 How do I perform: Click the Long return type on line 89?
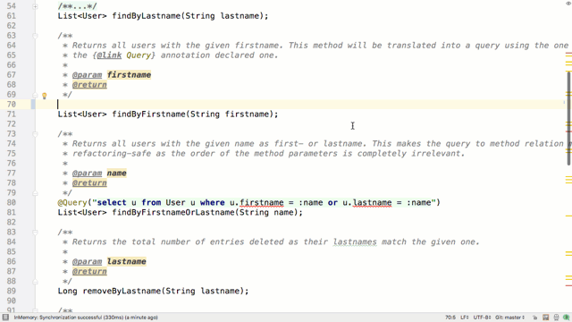[x=68, y=291]
